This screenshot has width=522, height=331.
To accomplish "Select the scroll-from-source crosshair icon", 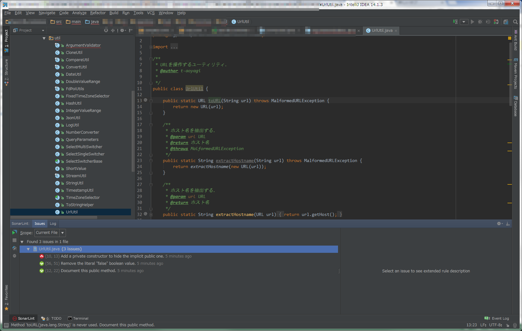I will (x=106, y=30).
